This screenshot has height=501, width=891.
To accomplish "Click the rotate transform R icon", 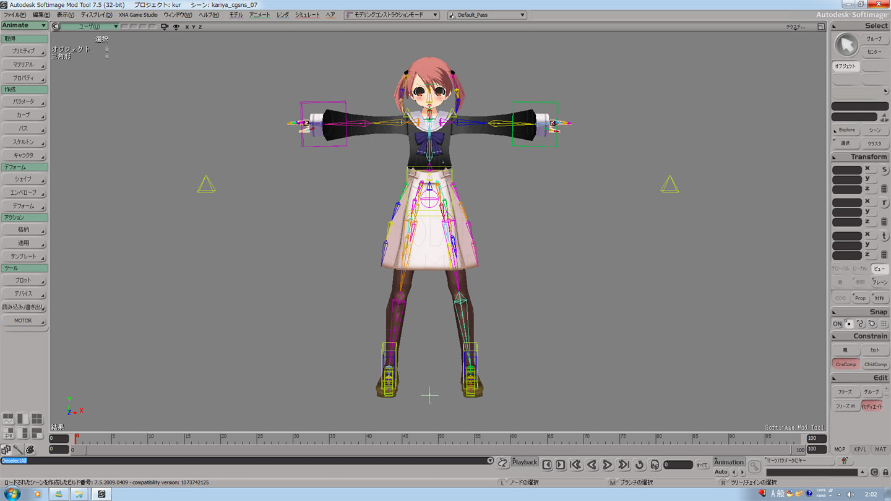I will click(884, 203).
